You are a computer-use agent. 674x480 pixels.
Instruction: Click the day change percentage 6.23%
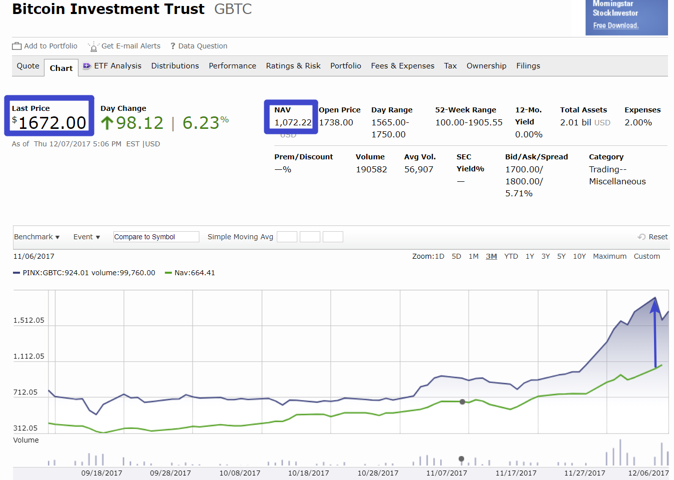(x=205, y=122)
